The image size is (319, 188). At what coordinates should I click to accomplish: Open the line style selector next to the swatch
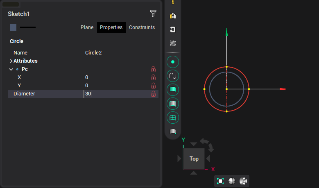pos(28,27)
